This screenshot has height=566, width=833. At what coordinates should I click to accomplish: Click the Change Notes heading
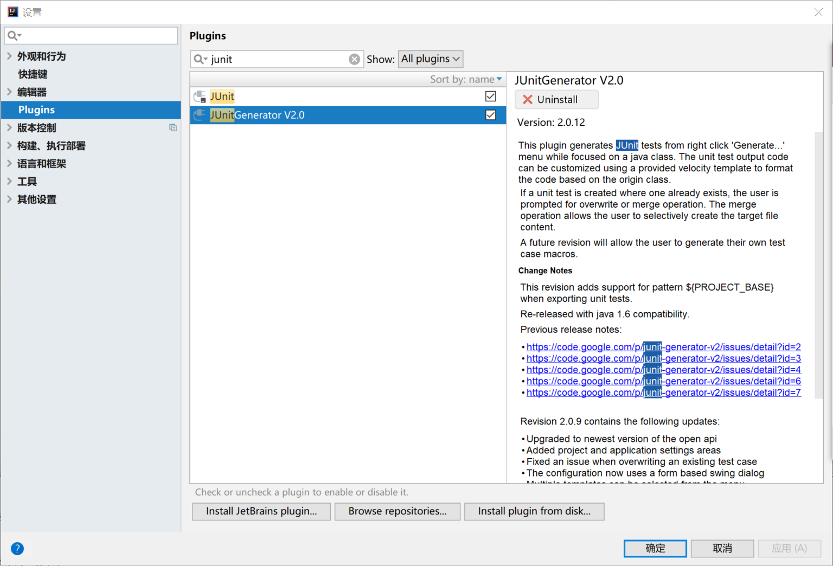(x=545, y=271)
